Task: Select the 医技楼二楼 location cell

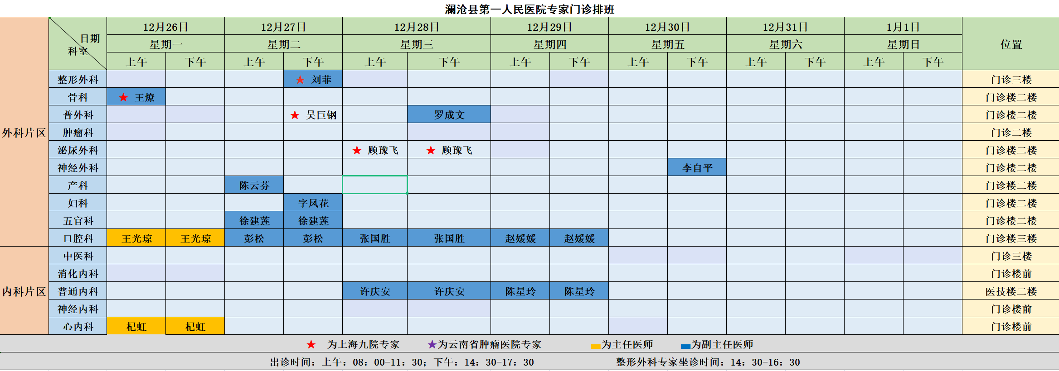Action: pyautogui.click(x=1010, y=291)
